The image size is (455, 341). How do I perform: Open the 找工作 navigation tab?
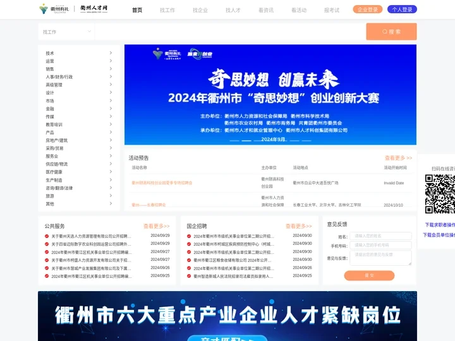click(x=167, y=10)
